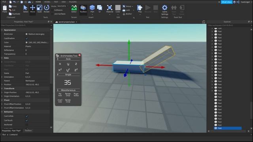Toggle the Collisions checkbox in the ribbon

click(x=52, y=10)
